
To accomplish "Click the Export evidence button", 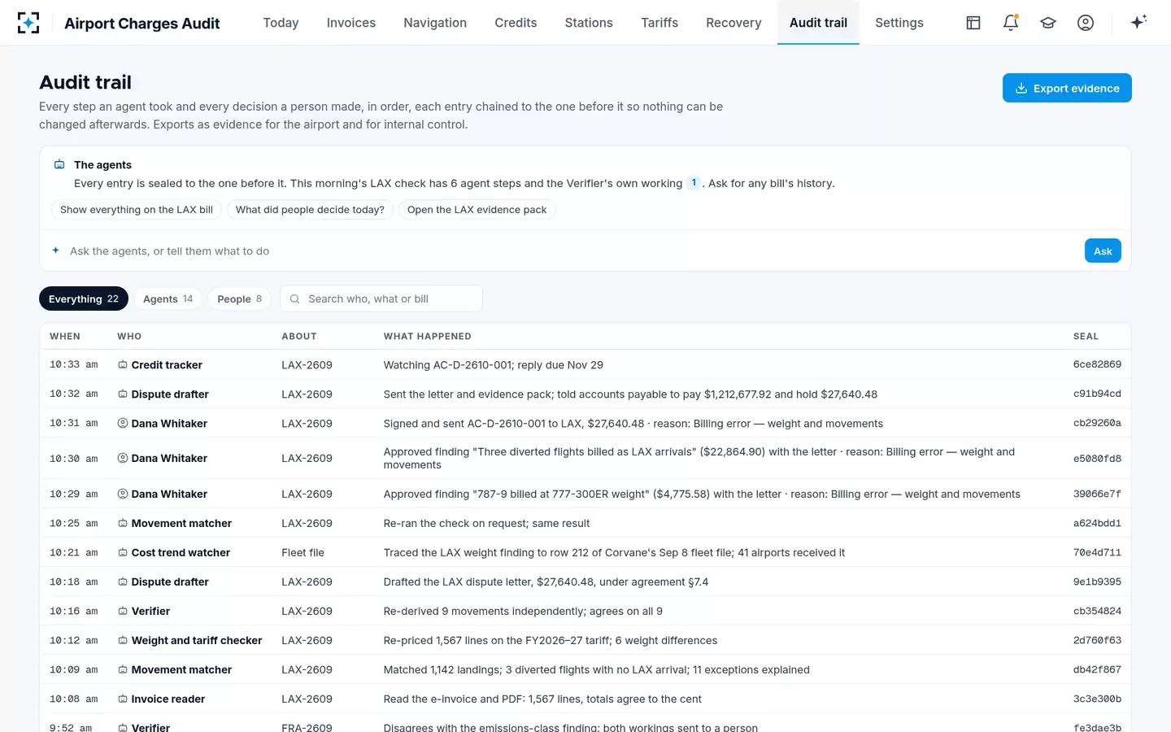I will pyautogui.click(x=1067, y=88).
